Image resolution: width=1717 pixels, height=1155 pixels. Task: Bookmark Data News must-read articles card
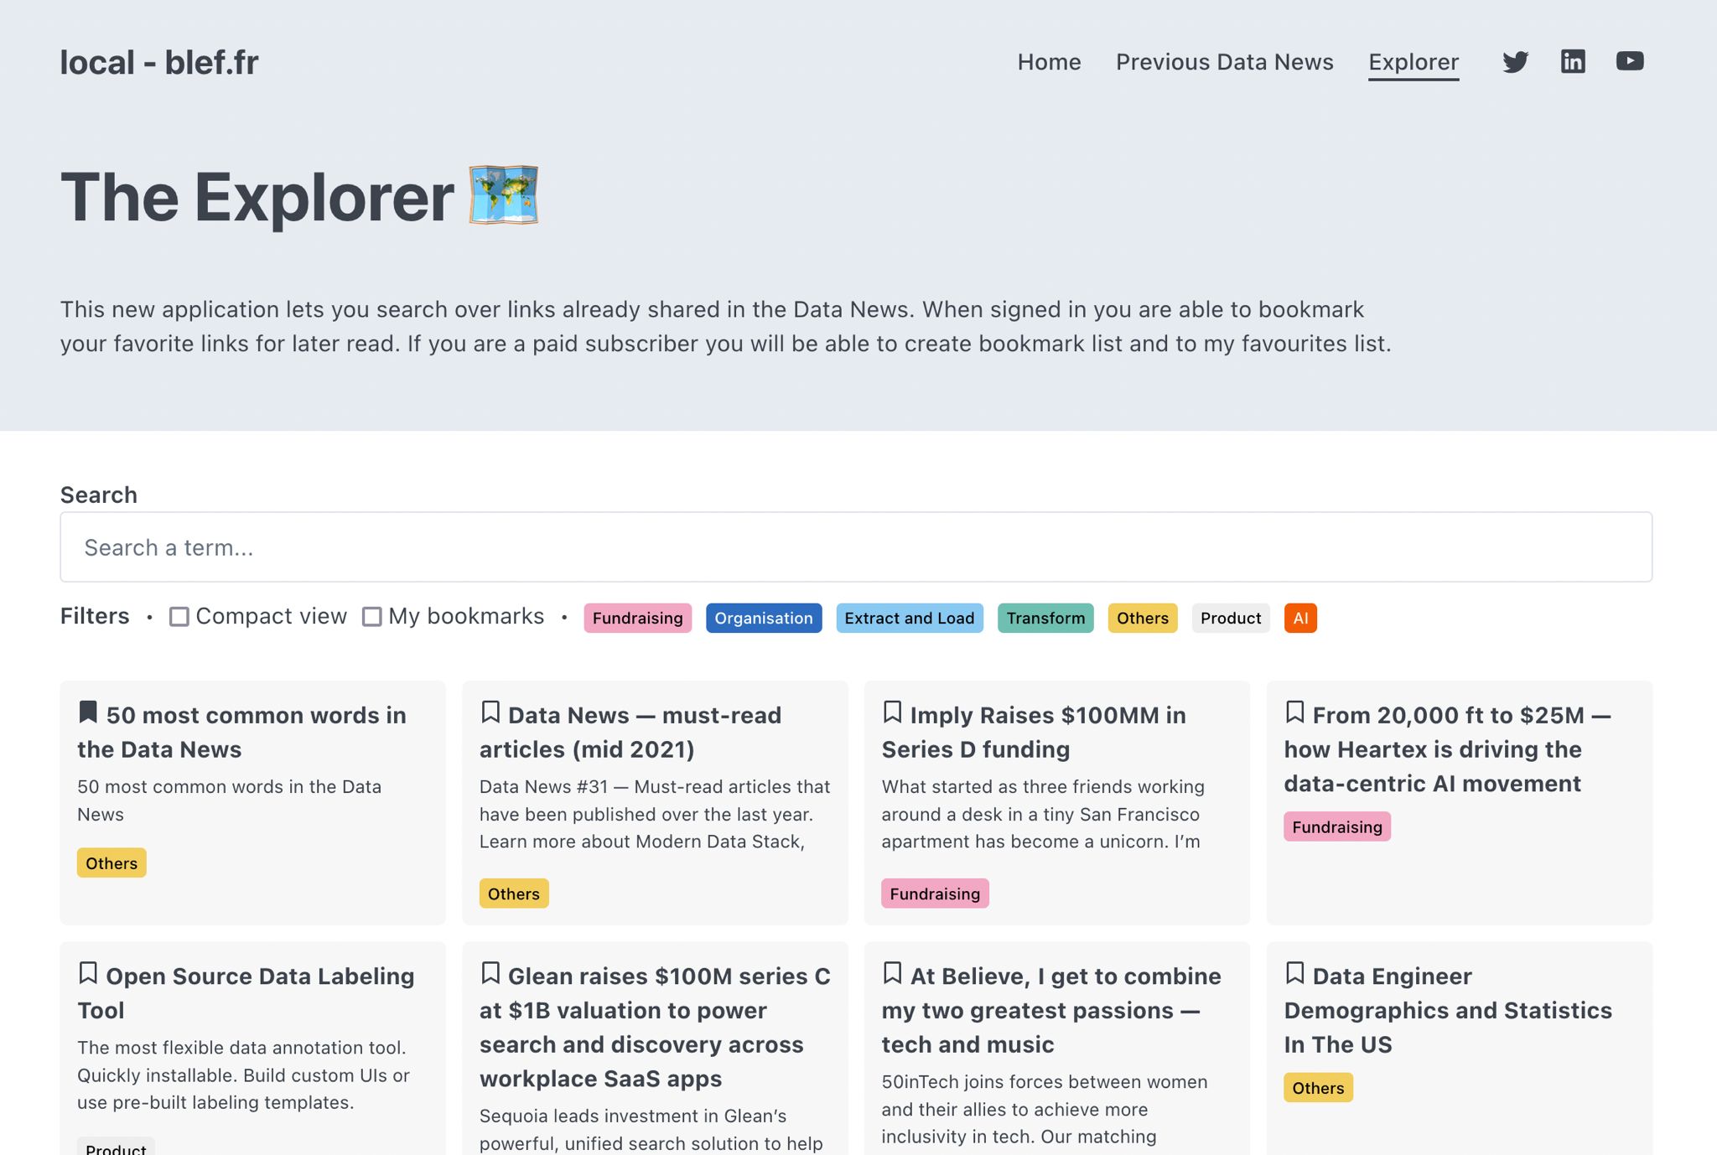[x=490, y=712]
